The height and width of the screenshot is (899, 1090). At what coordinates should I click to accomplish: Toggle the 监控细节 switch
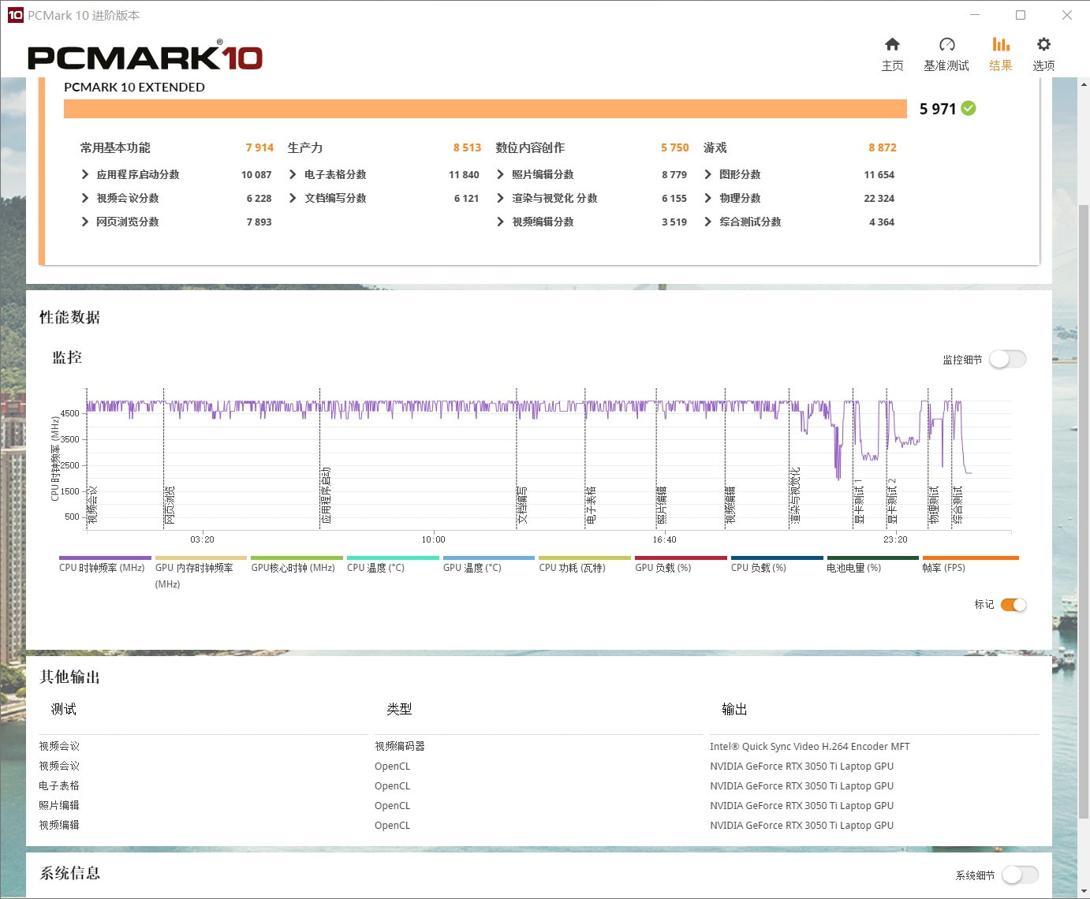coord(1007,360)
